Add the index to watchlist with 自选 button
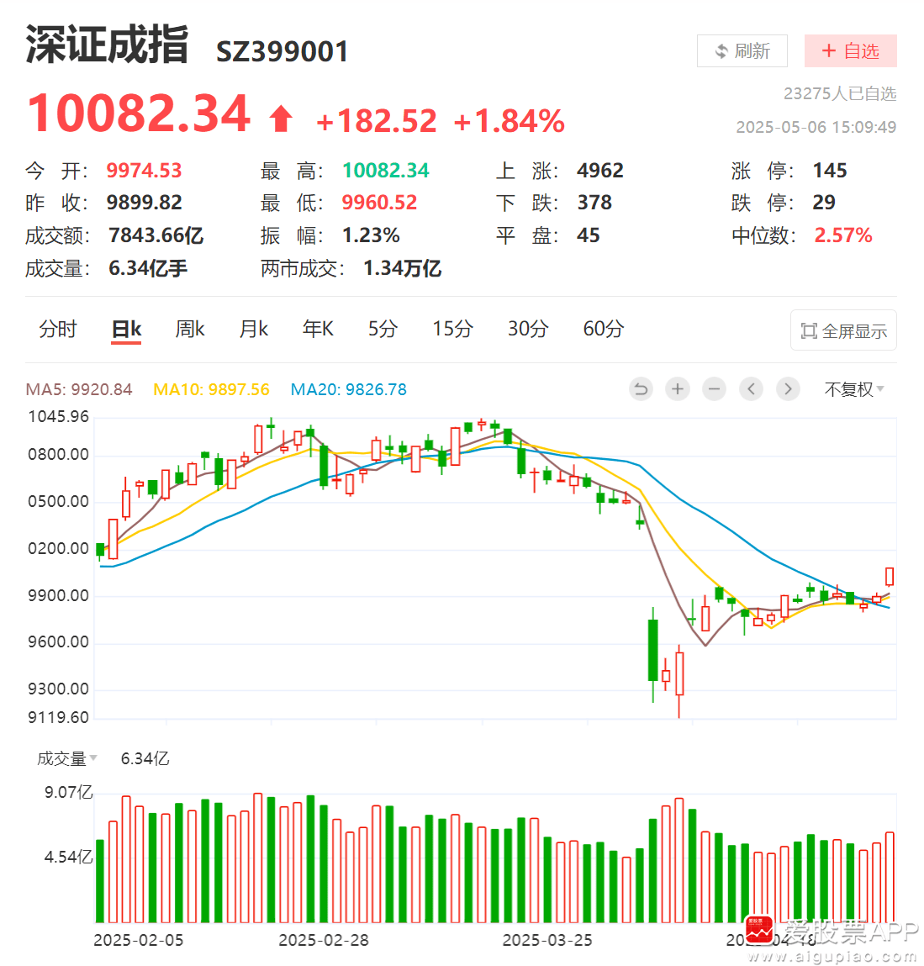The height and width of the screenshot is (966, 924). tap(850, 50)
